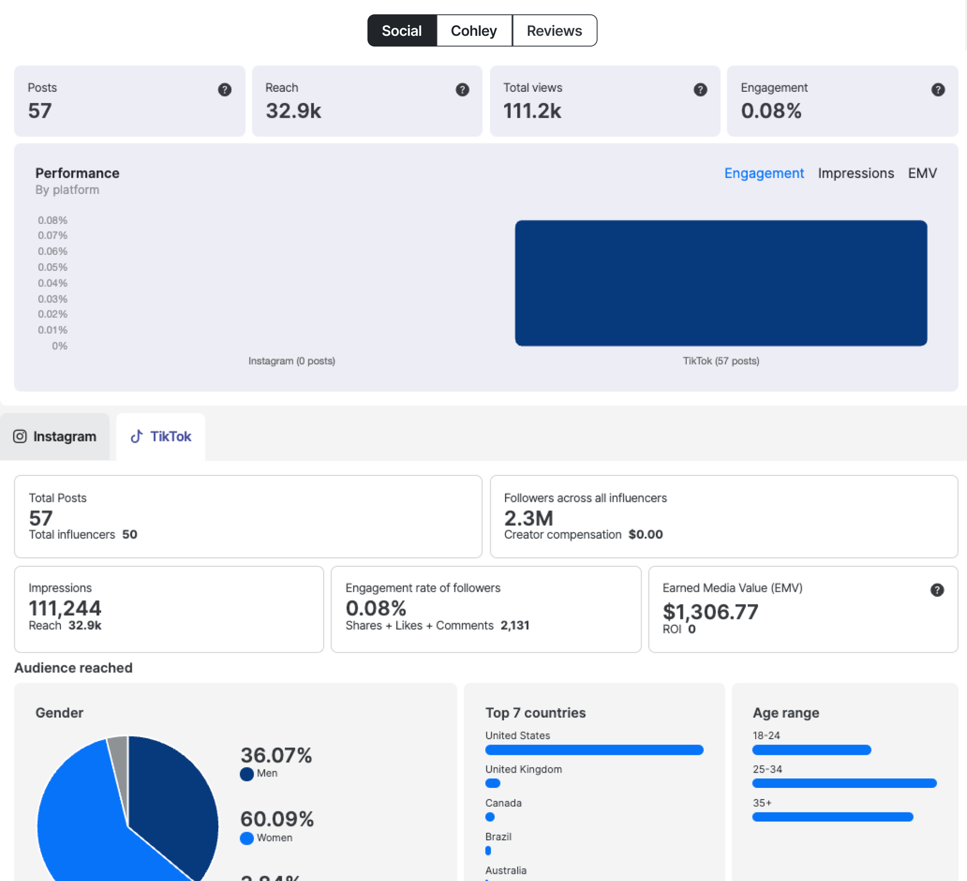Select the Social tab
The height and width of the screenshot is (881, 967).
click(402, 30)
